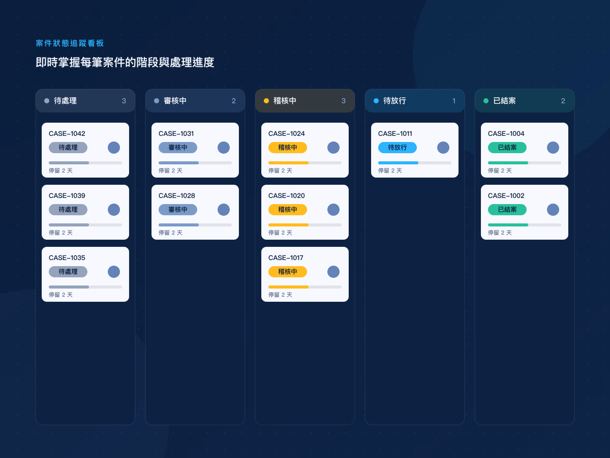Click the avatar on card CASE-1020

tap(333, 210)
